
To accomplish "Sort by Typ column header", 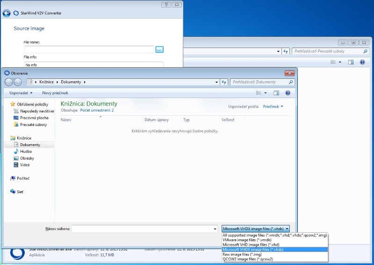I will (201, 120).
